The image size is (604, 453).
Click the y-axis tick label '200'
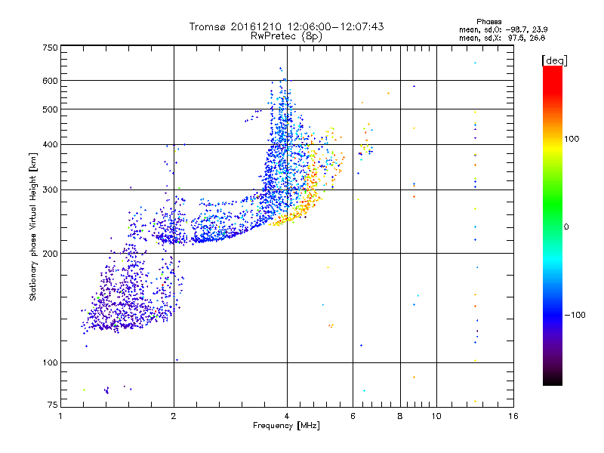(x=50, y=254)
